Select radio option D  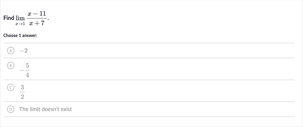(x=11, y=109)
